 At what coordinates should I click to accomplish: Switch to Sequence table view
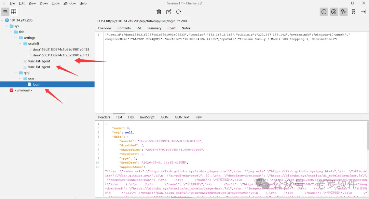(x=14, y=12)
